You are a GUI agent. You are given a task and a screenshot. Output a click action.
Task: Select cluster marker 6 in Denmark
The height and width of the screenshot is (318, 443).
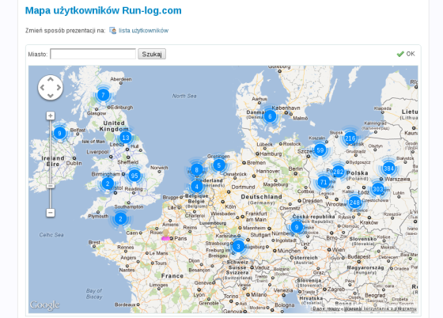tap(270, 116)
